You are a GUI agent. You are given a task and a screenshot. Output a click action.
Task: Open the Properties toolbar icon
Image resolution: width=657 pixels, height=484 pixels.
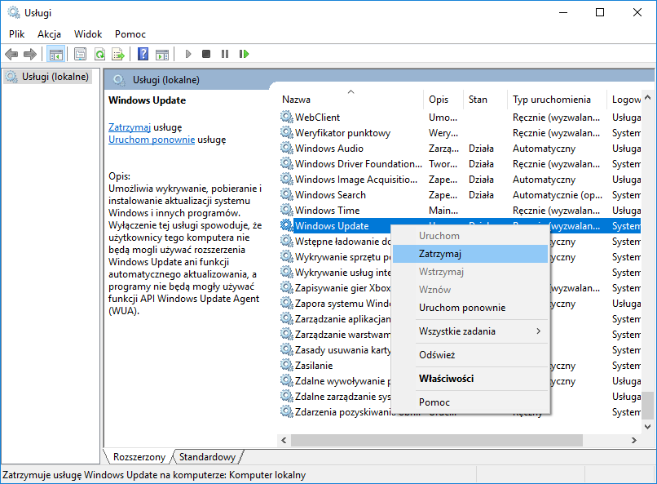click(x=80, y=54)
